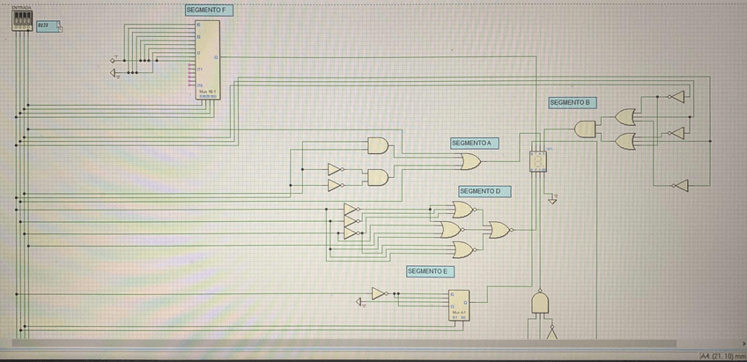
Task: Select the Mux 4-1 component under SEGMENTO E
Action: 459,305
